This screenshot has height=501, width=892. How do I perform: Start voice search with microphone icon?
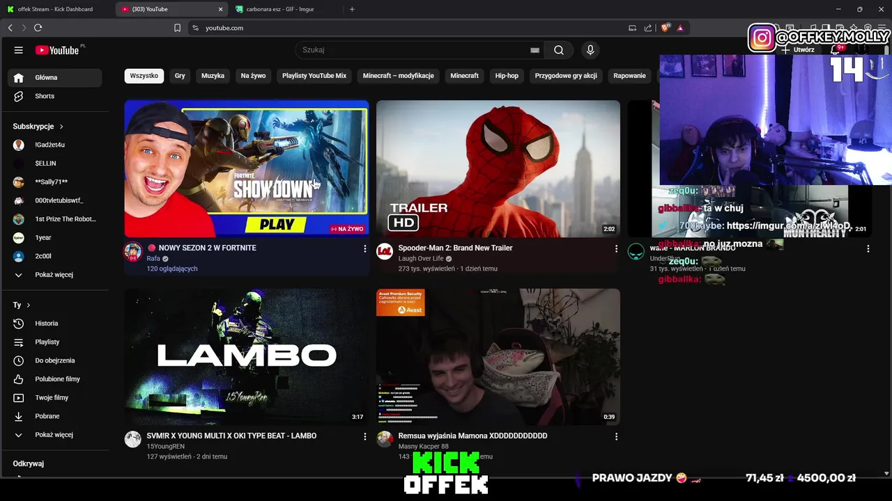pyautogui.click(x=590, y=50)
